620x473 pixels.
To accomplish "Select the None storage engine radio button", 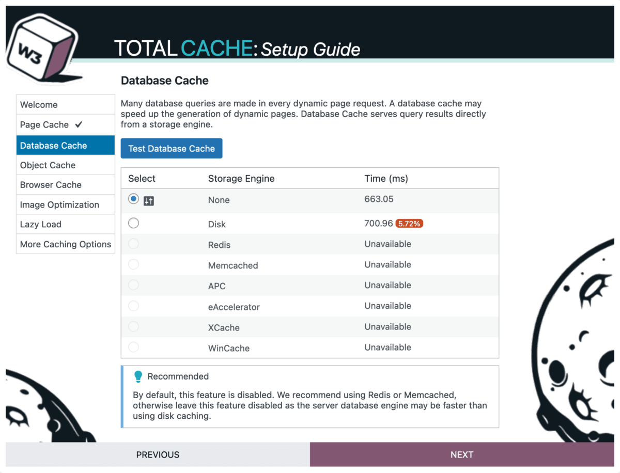I will coord(133,198).
